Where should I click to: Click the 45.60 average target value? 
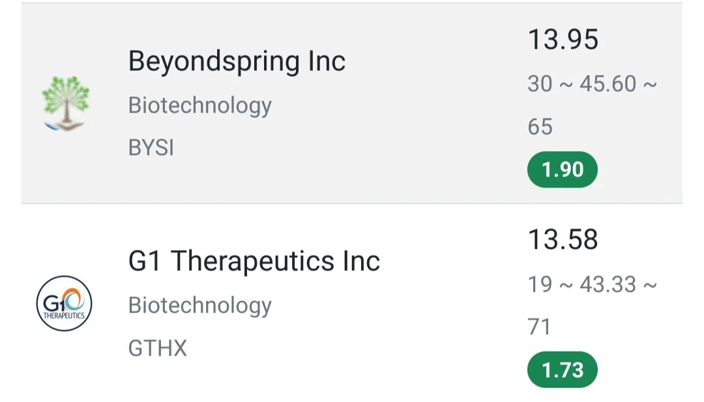pyautogui.click(x=608, y=84)
